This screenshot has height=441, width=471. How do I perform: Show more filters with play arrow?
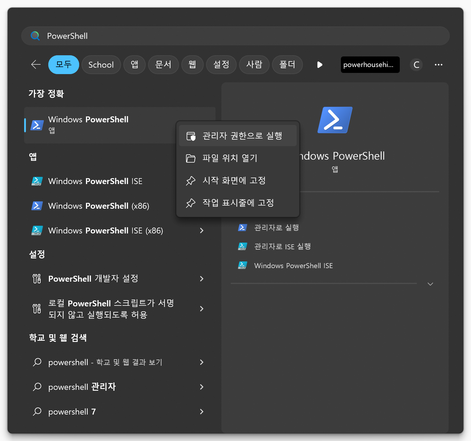click(x=320, y=65)
